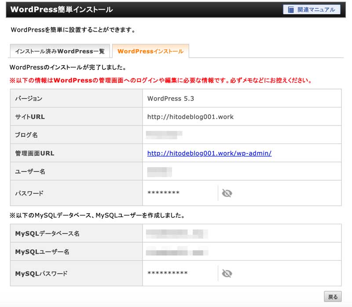Click the 戻る back button
Viewport: 352px width, 307px height.
(333, 297)
